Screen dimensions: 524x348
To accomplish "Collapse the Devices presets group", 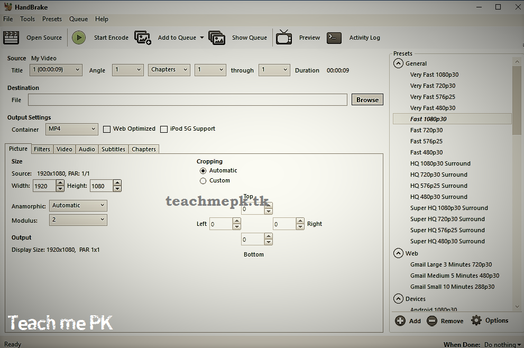I will tap(398, 298).
